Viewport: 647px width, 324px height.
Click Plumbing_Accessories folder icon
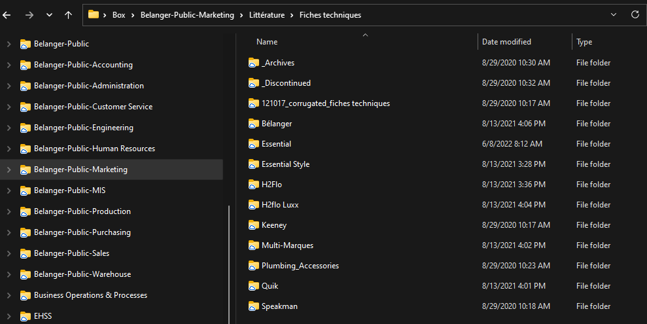253,266
